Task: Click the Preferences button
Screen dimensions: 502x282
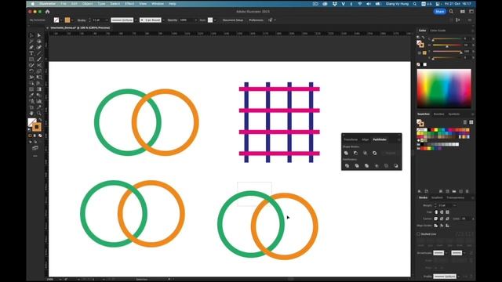Action: coord(256,20)
